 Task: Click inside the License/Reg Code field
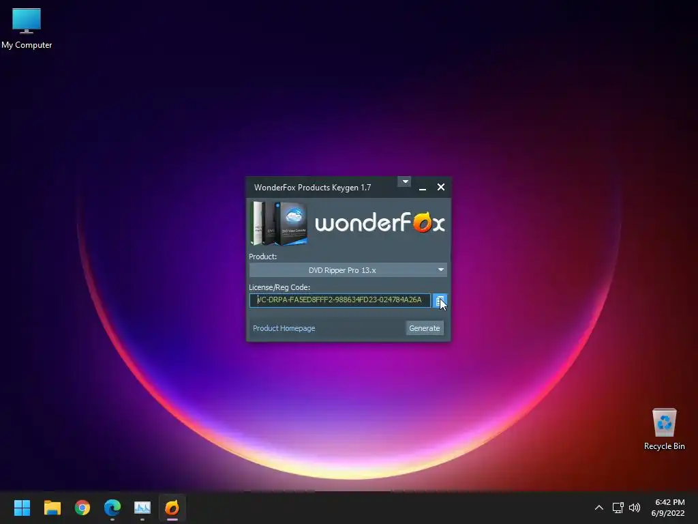click(340, 300)
